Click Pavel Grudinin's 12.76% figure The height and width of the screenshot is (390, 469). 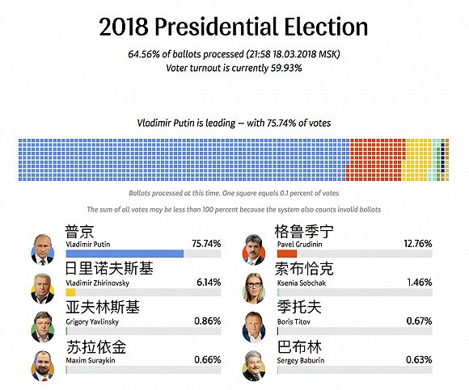(x=418, y=244)
